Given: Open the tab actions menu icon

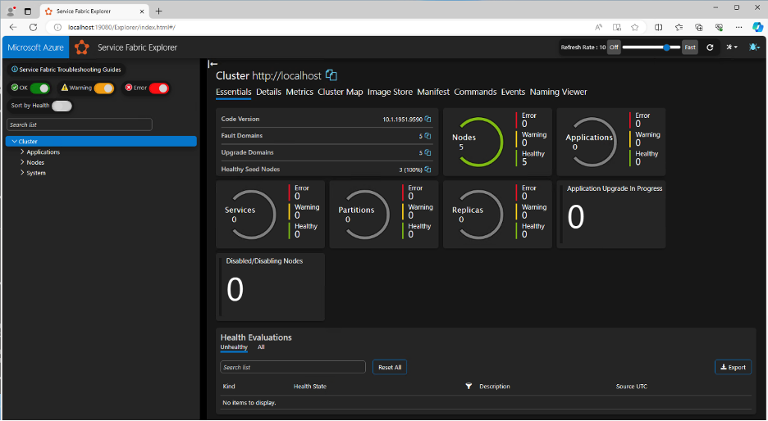Looking at the screenshot, I should pyautogui.click(x=28, y=11).
